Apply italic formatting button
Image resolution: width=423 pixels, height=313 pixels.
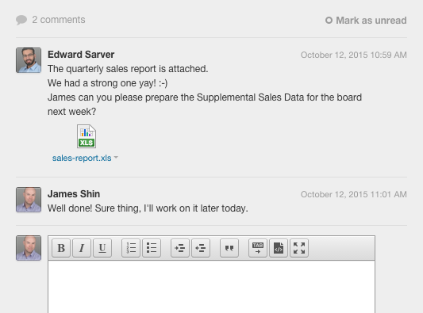(82, 248)
